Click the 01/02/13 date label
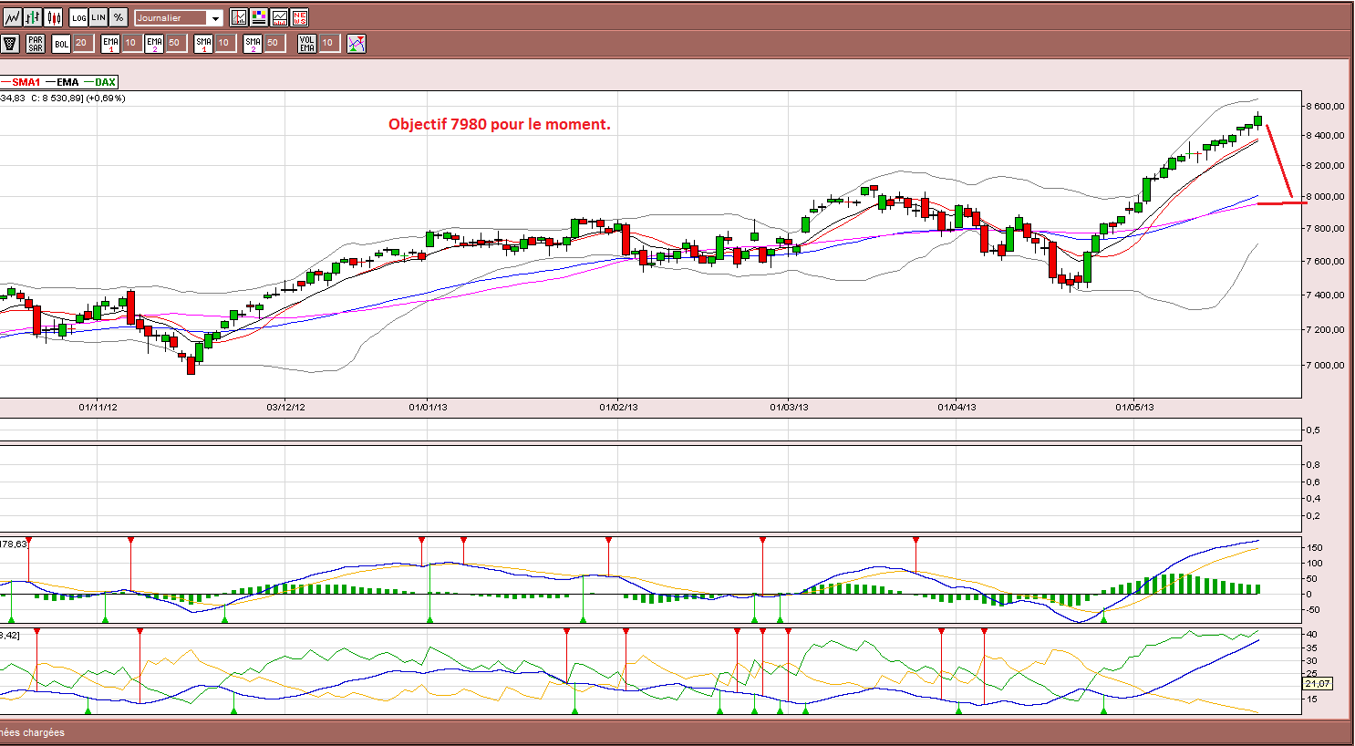The height and width of the screenshot is (746, 1355). point(618,407)
